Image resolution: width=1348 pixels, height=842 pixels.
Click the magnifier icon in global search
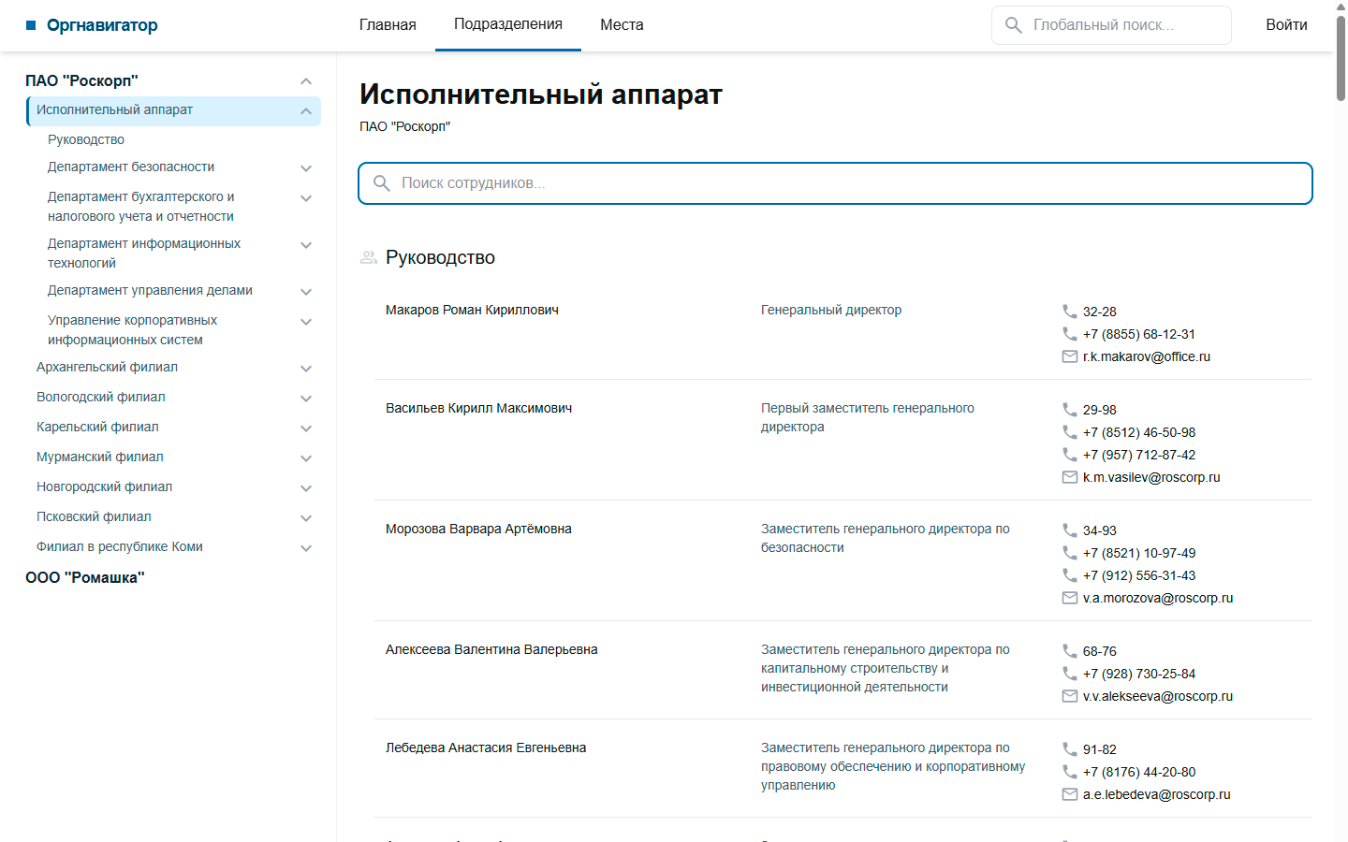click(1013, 25)
